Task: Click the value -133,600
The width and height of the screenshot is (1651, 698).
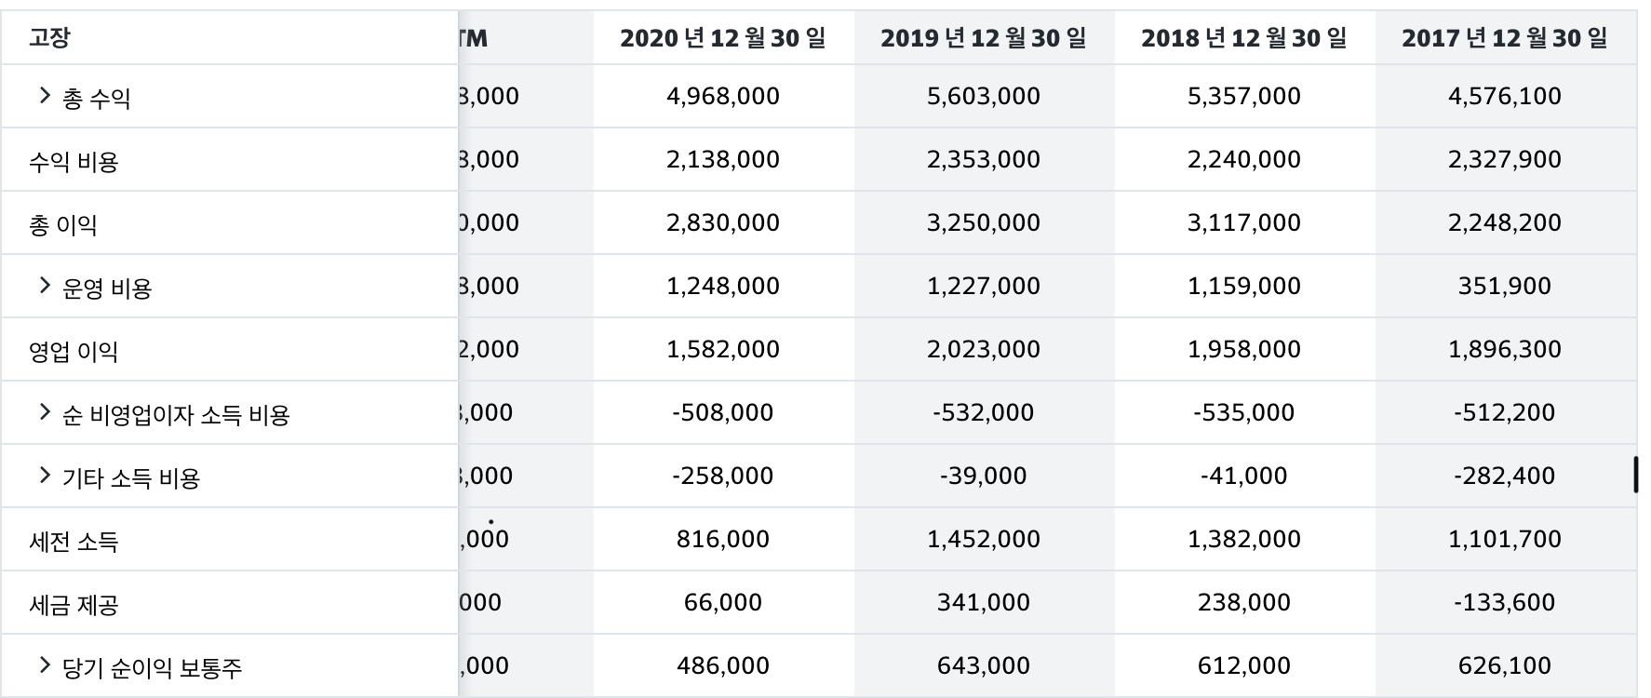Action: [x=1505, y=602]
